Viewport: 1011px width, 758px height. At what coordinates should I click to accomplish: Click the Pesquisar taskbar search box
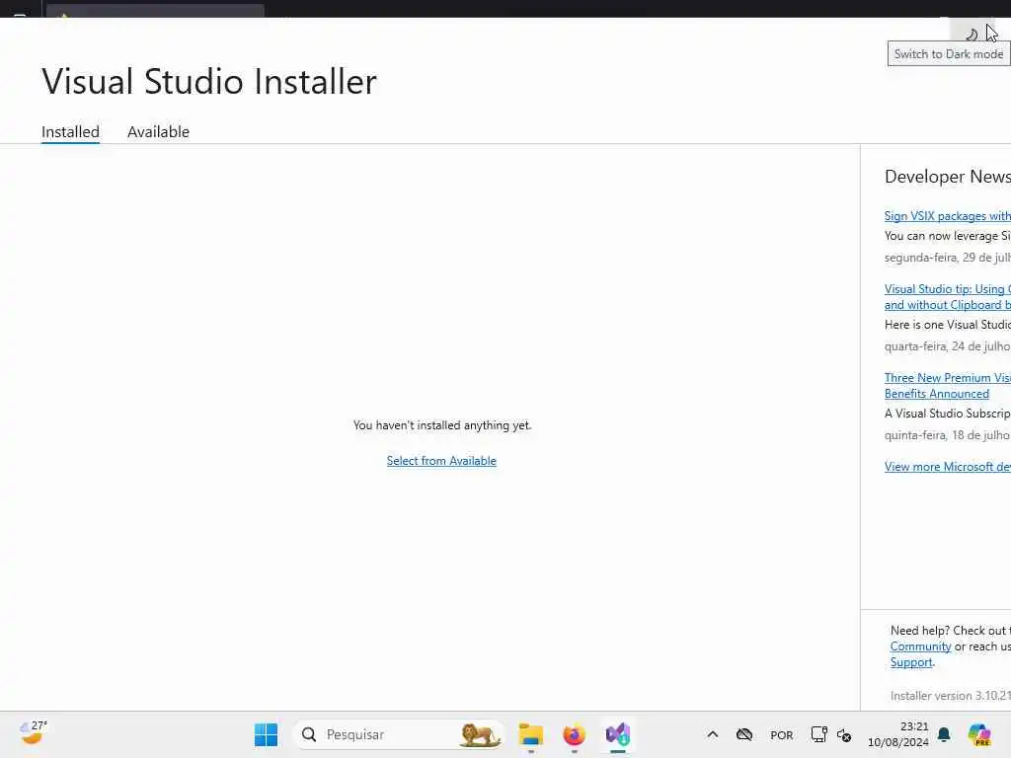pos(399,734)
